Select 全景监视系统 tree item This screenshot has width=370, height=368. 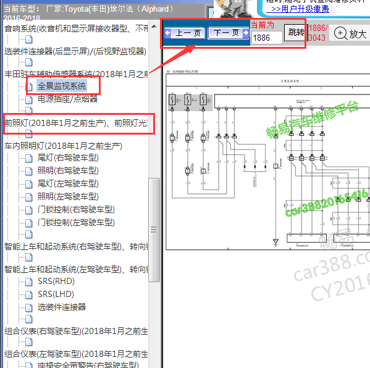point(62,86)
